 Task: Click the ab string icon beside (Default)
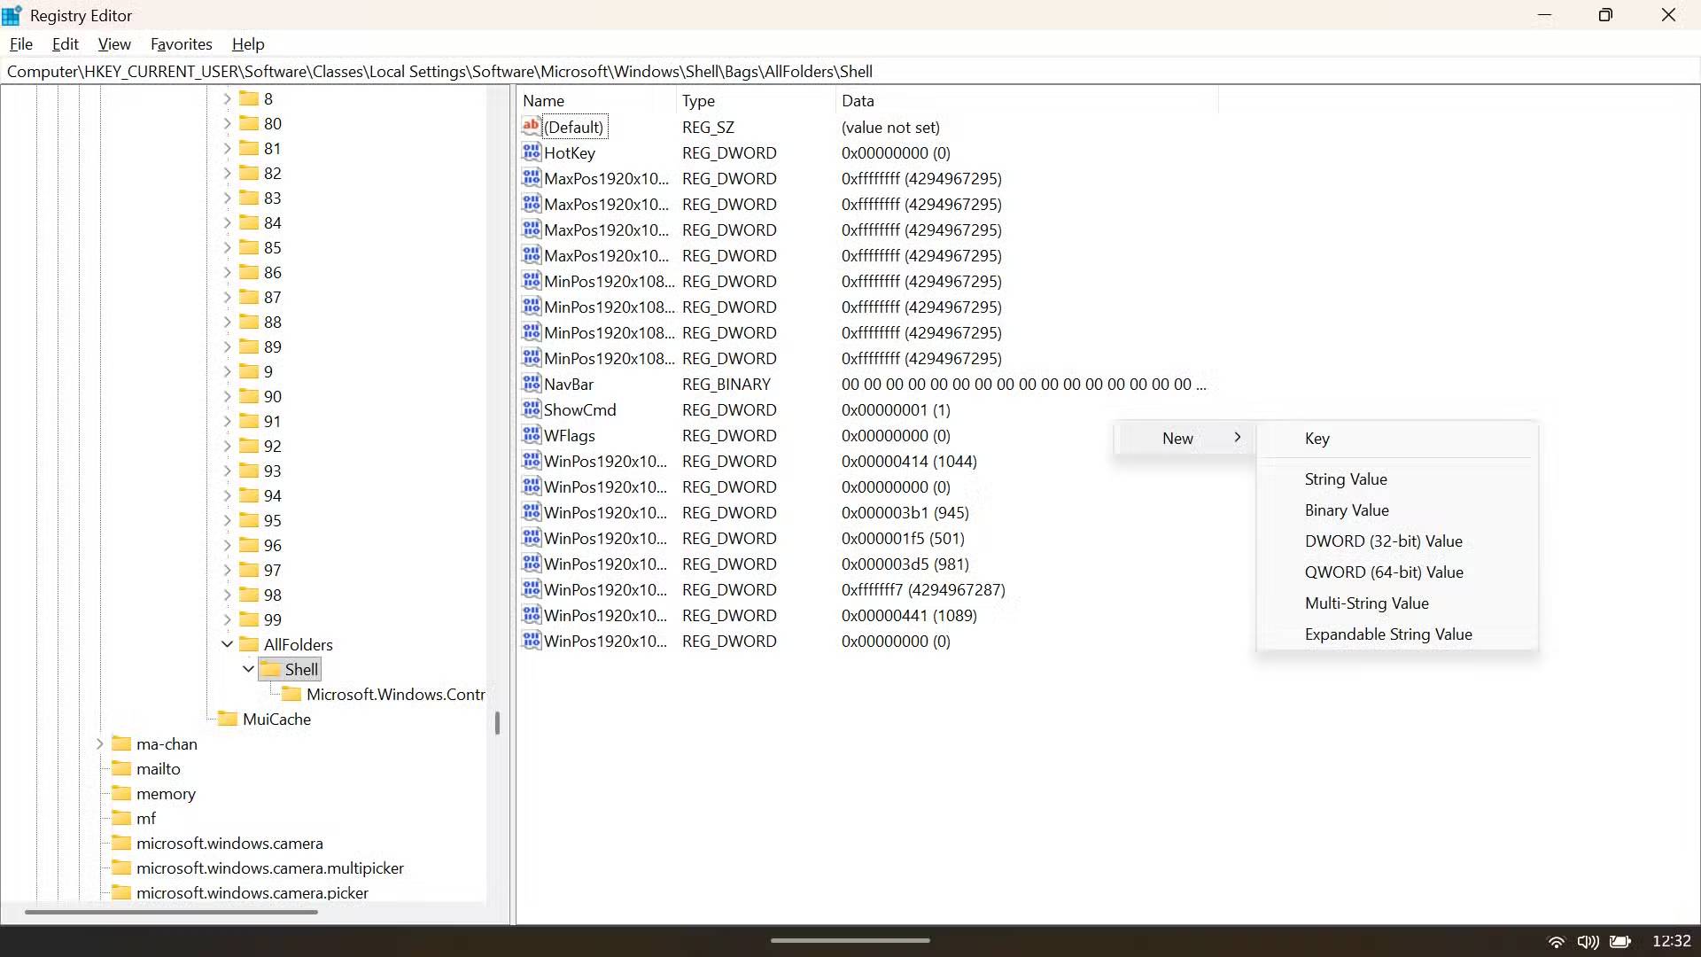pos(530,127)
